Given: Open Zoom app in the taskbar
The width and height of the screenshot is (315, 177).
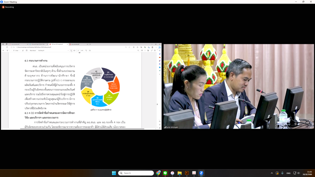Looking at the screenshot, I should [x=201, y=173].
